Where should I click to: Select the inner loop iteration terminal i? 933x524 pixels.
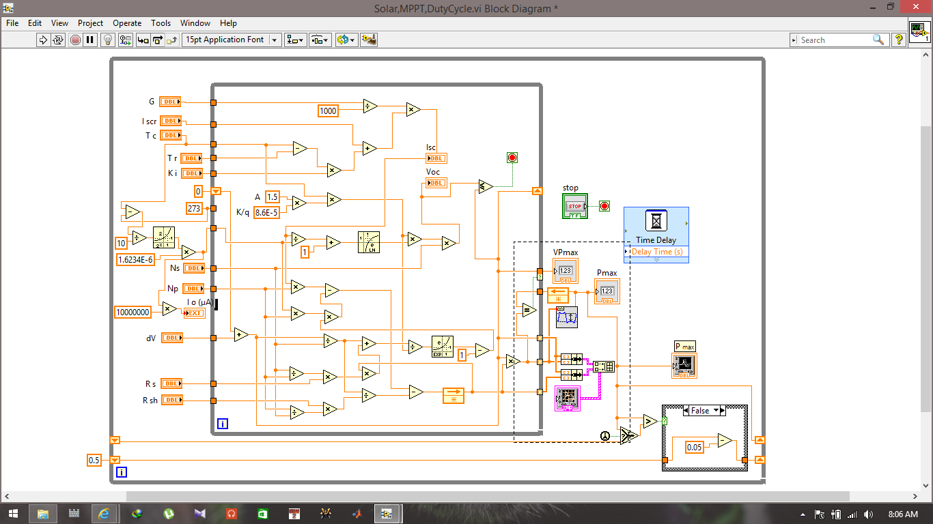(x=223, y=424)
